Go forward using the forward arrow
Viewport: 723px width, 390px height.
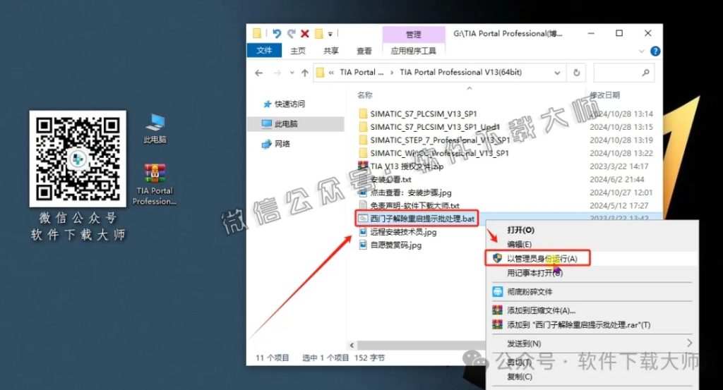(x=277, y=73)
